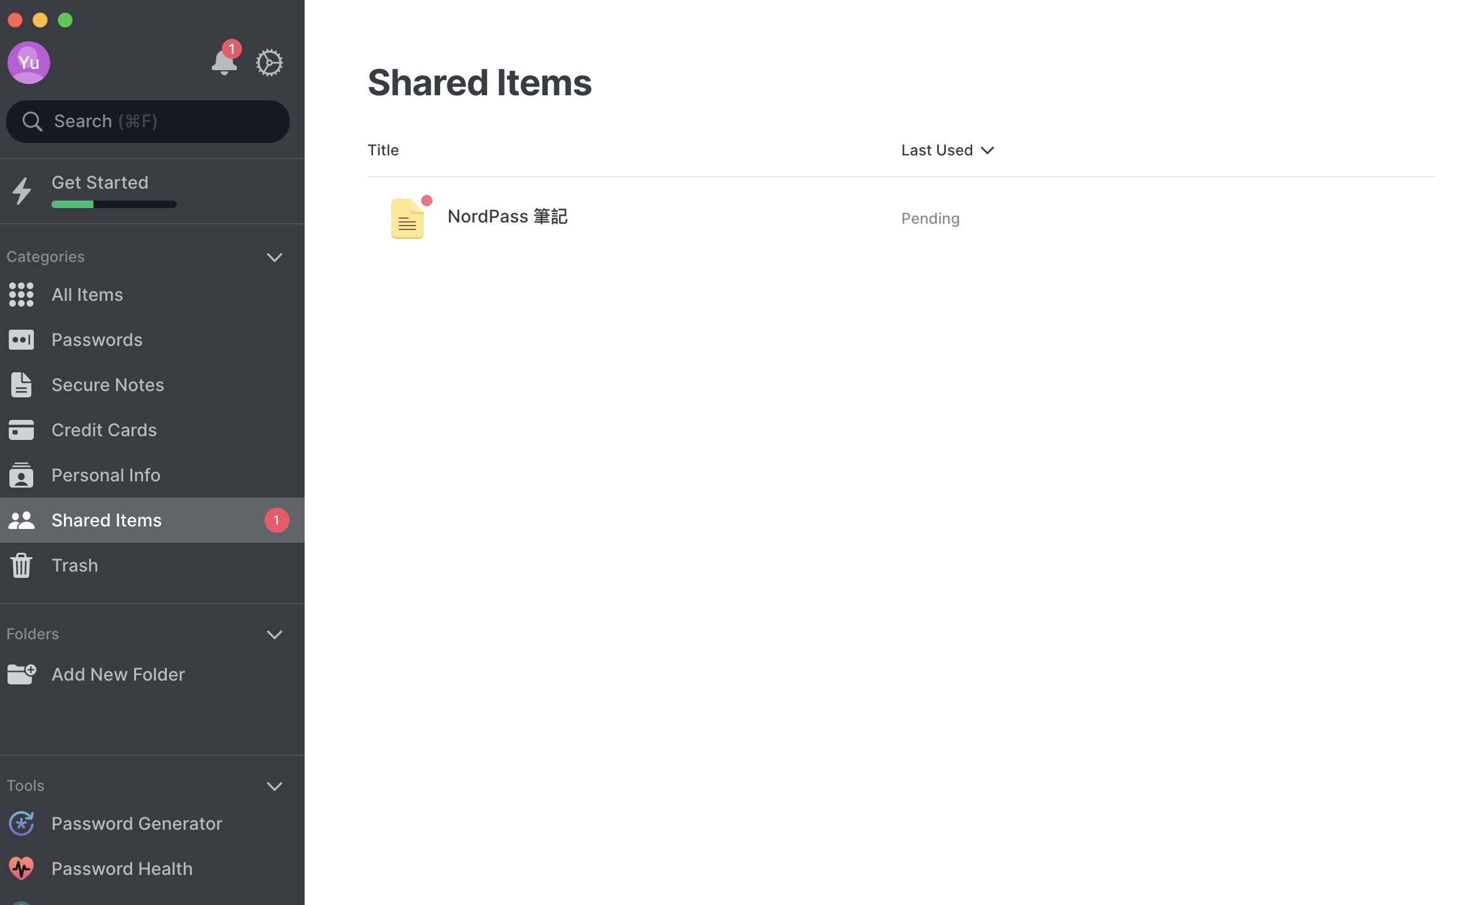Collapse the Folders section
This screenshot has width=1483, height=905.
(275, 634)
